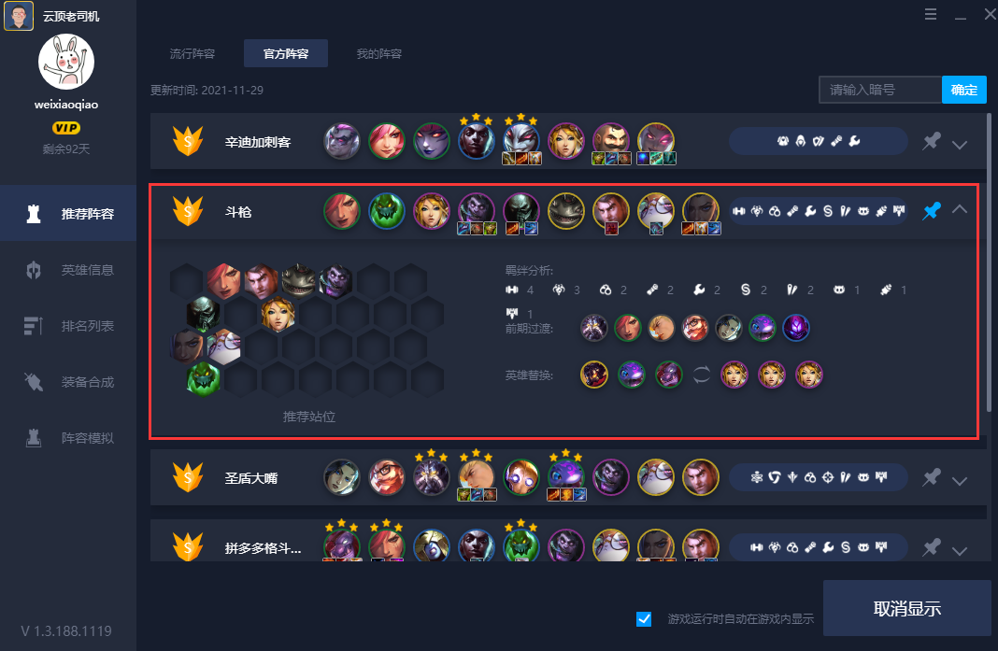Screen dimensions: 998x651
Task: Pin the 圣盾大嘴 lineup
Action: [x=931, y=477]
